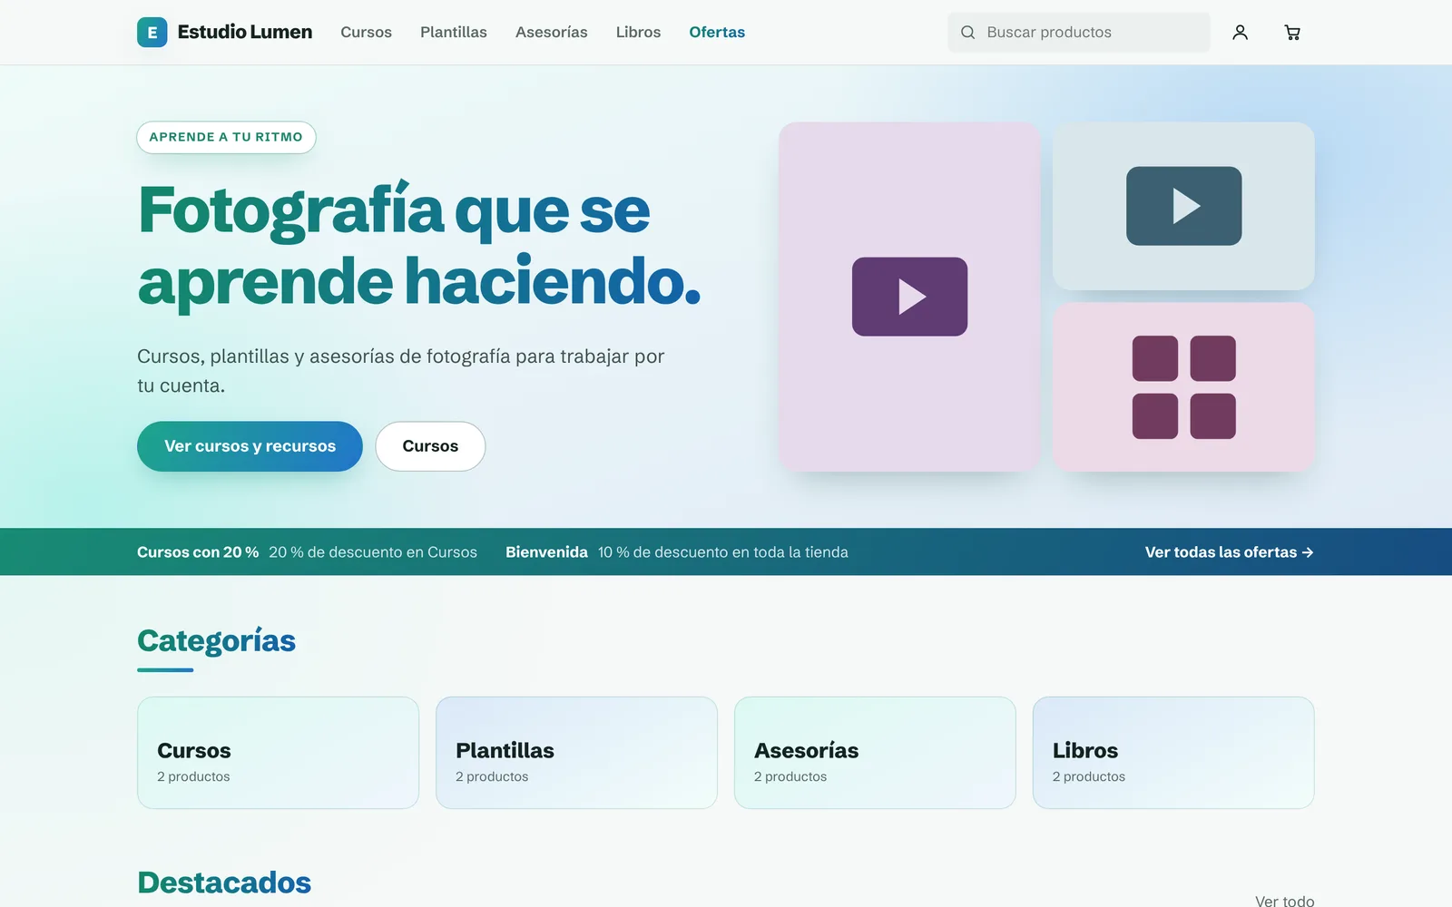
Task: Follow the Ver todas las ofertas link
Action: tap(1230, 552)
